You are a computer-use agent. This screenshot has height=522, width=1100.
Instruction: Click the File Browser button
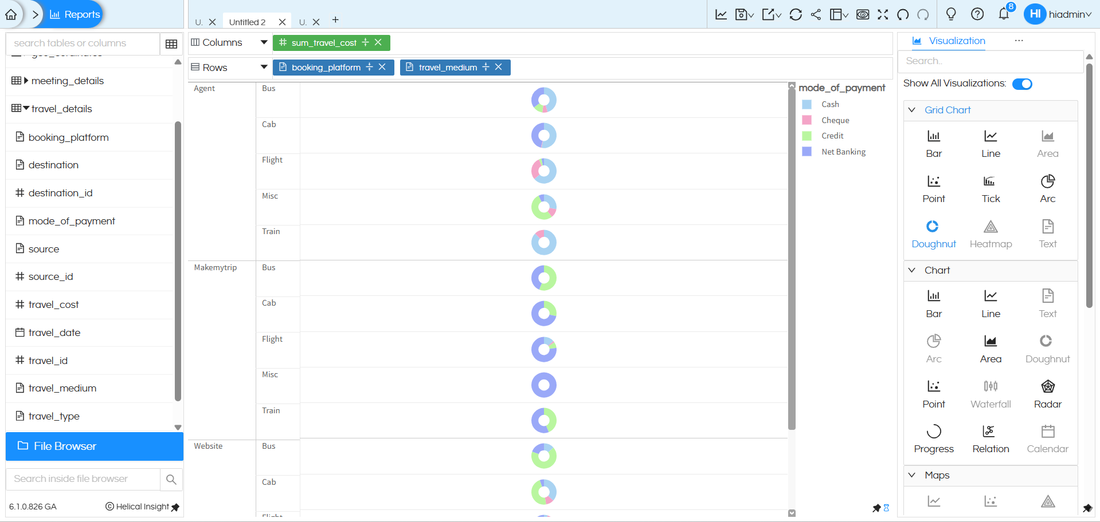point(95,446)
